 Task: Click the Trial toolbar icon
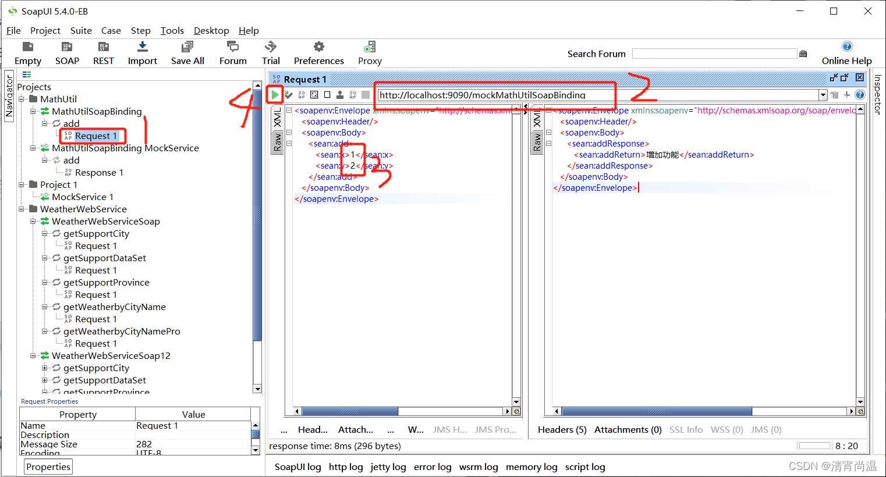coord(271,47)
